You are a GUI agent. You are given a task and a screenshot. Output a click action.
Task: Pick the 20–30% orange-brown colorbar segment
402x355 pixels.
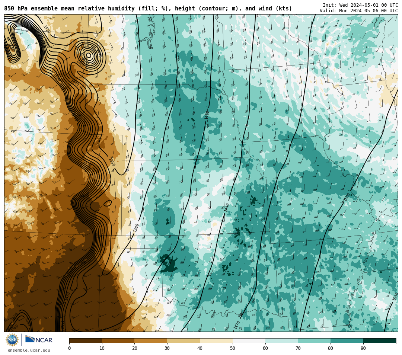click(151, 341)
